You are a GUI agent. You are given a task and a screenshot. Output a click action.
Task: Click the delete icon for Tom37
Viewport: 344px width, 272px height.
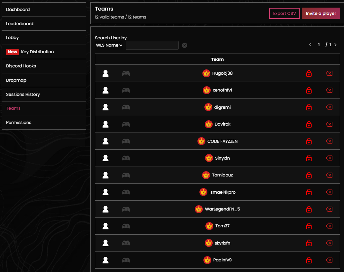click(x=329, y=226)
